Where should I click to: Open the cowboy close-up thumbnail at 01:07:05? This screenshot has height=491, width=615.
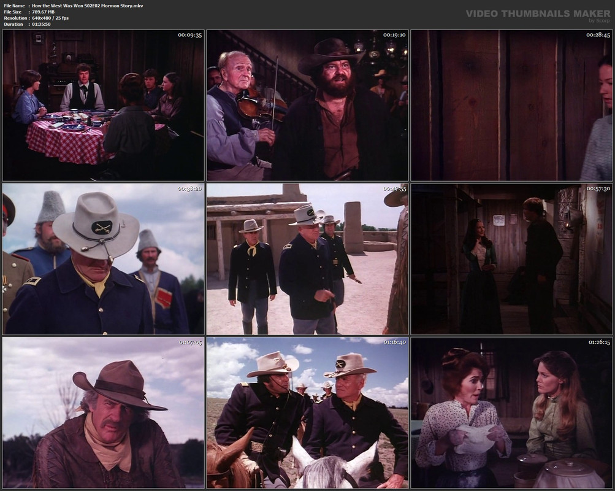tap(103, 412)
